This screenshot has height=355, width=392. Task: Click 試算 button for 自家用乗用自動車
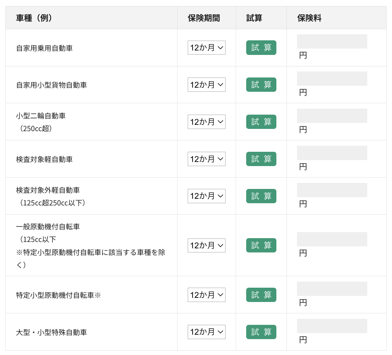(x=261, y=48)
